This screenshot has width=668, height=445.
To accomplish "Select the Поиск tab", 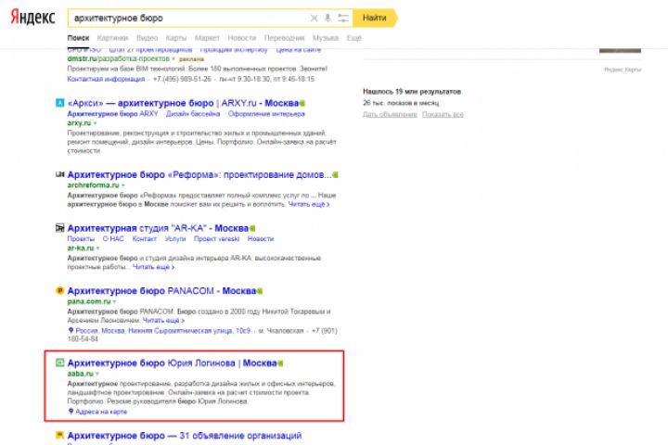I will [x=78, y=38].
